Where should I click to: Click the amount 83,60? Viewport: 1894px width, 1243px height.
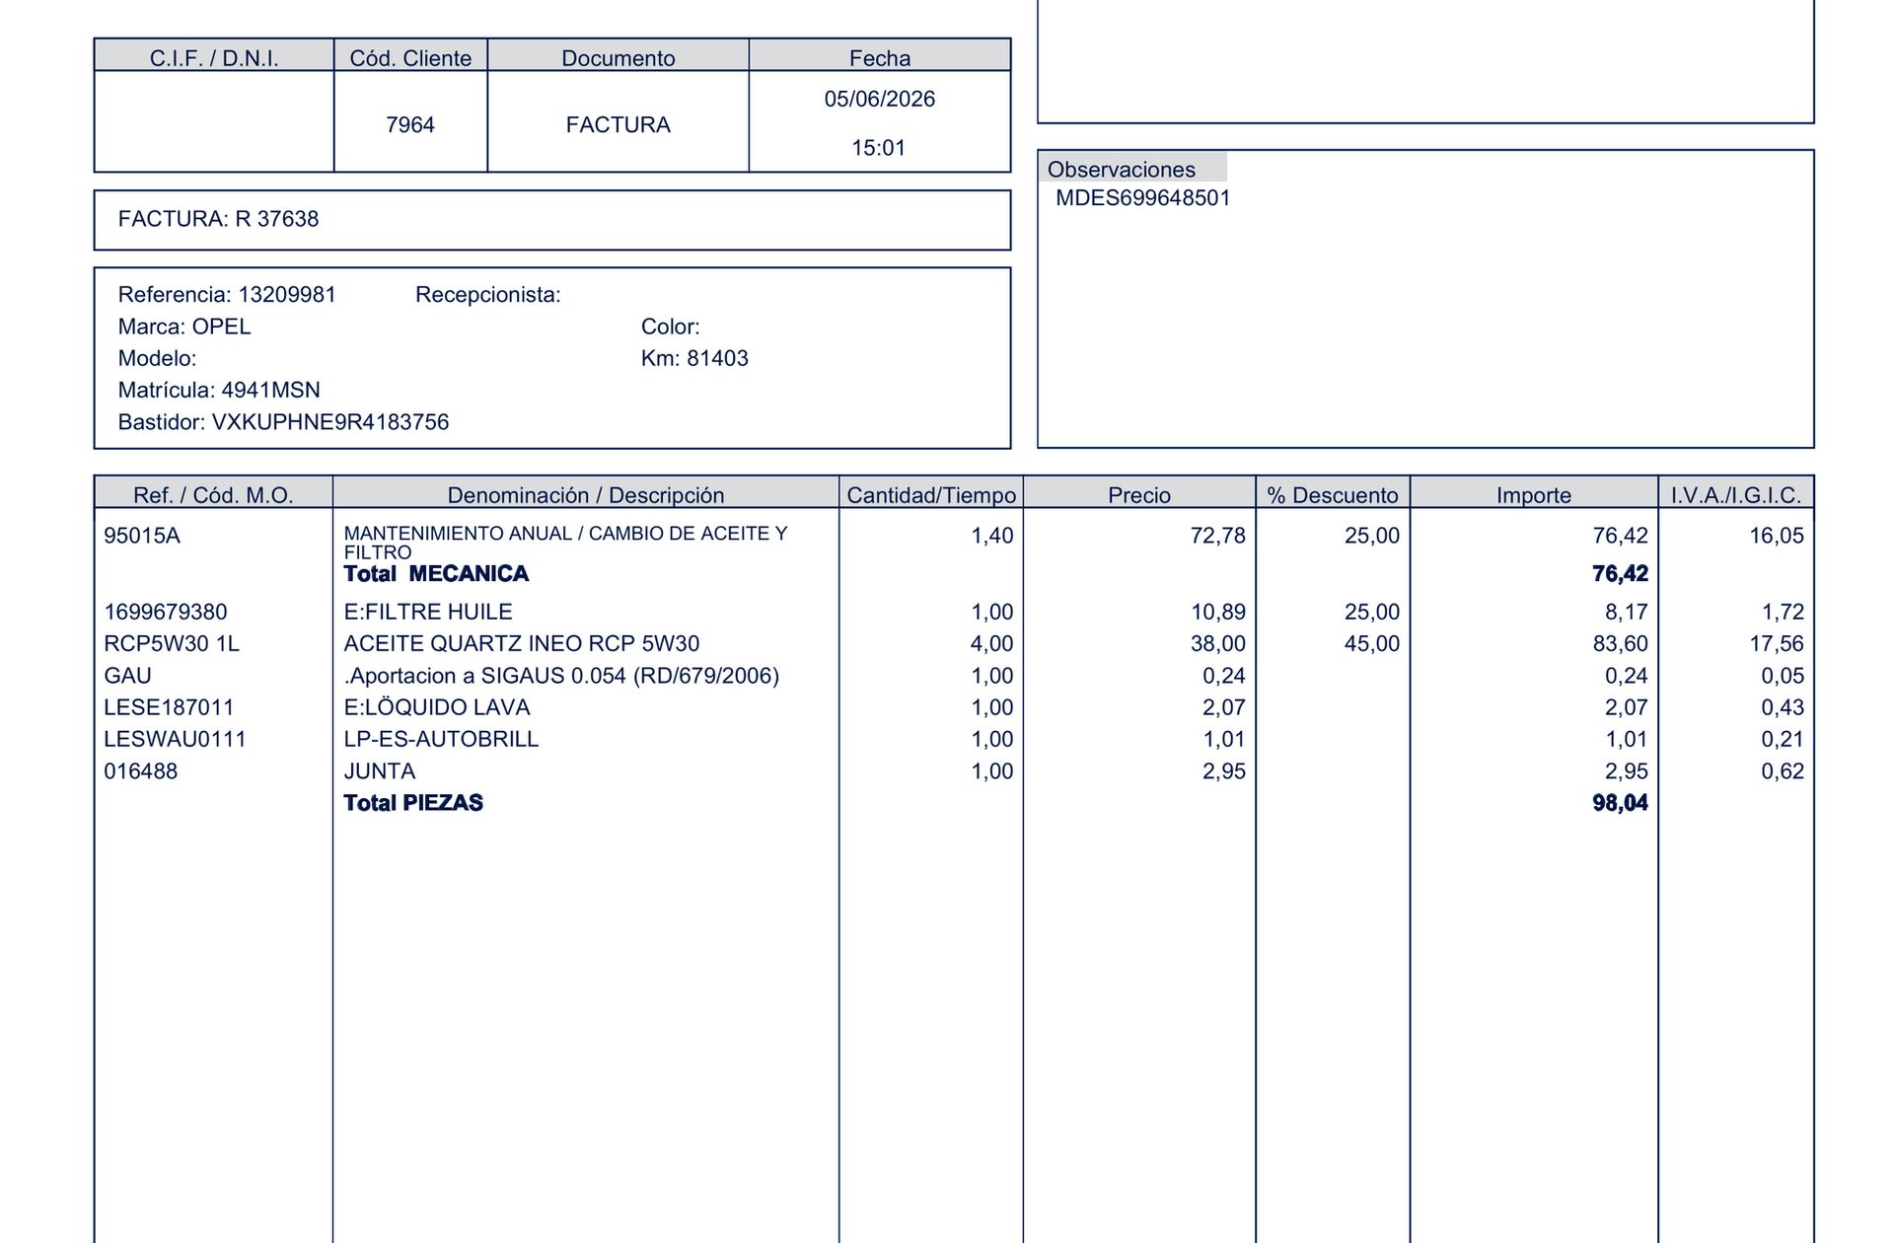pyautogui.click(x=1620, y=643)
